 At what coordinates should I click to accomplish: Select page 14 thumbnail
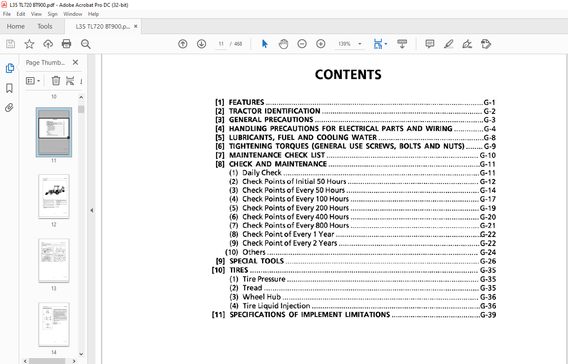[54, 324]
